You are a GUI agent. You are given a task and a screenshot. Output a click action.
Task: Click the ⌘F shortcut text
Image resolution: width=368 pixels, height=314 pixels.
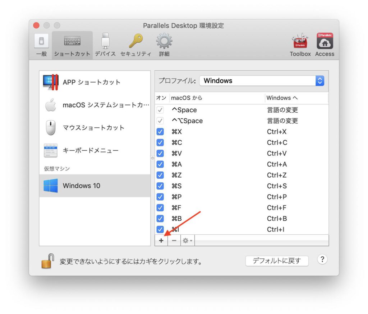tap(176, 208)
